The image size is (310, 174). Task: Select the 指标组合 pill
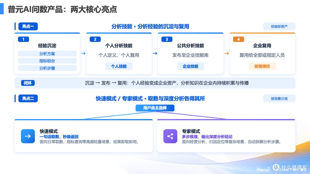tap(47, 61)
